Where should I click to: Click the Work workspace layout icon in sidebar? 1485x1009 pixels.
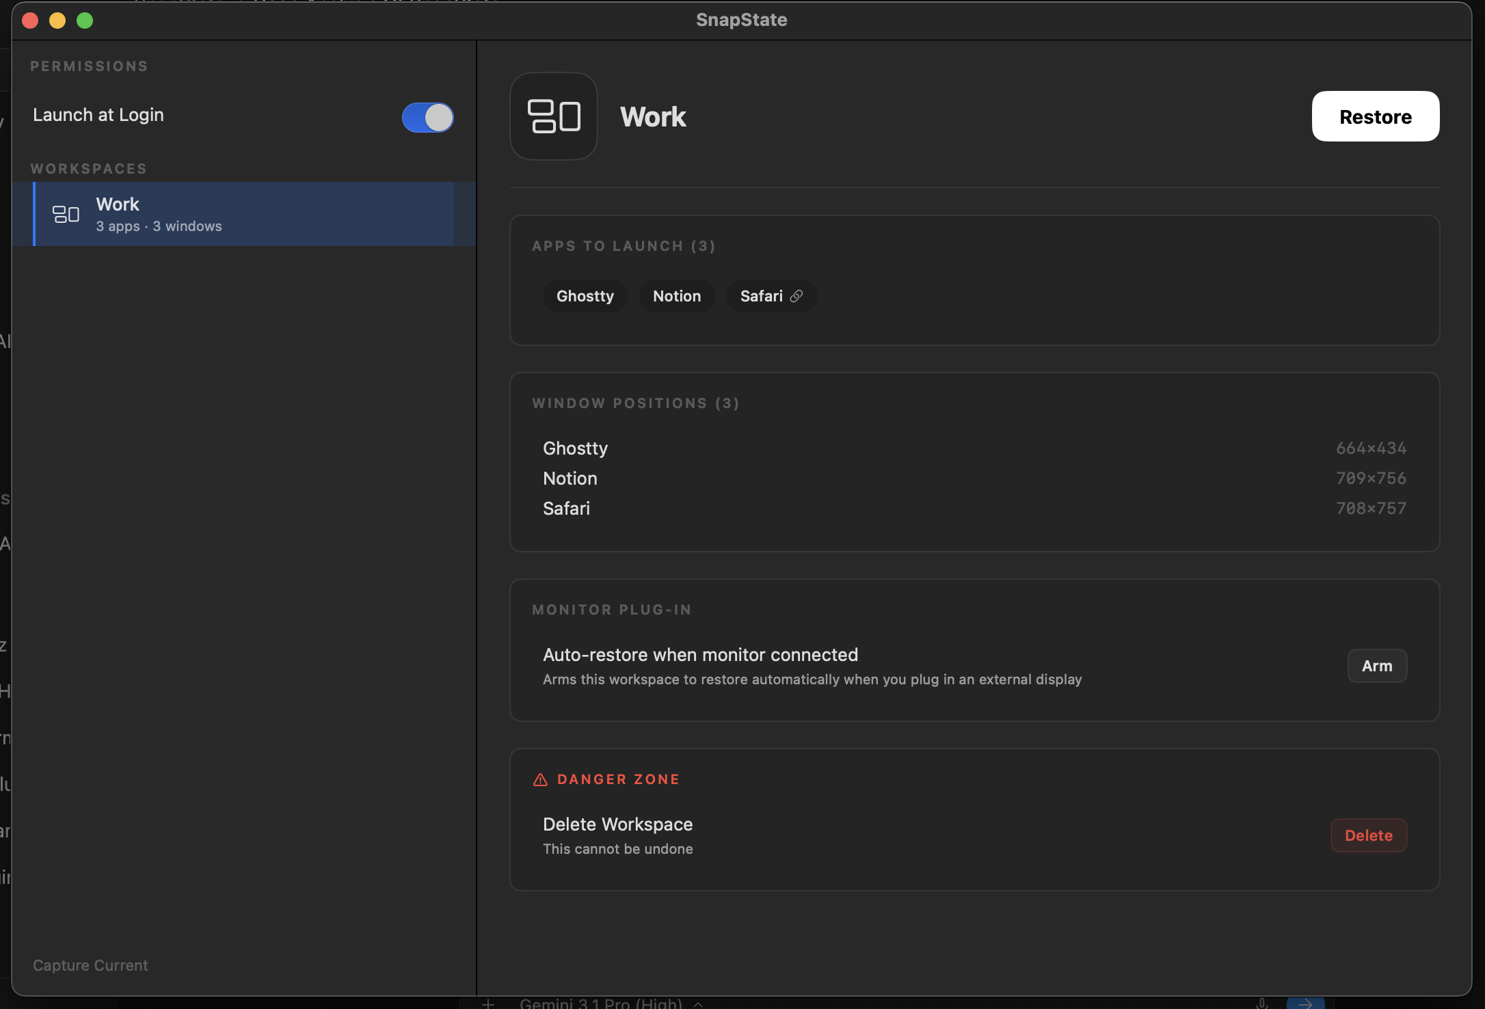(66, 215)
